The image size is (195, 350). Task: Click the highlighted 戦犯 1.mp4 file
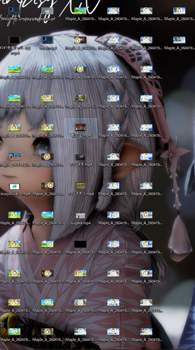tap(81, 128)
